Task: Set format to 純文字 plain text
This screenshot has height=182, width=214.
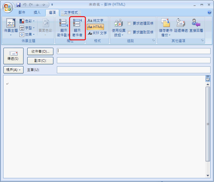Action: [x=95, y=21]
